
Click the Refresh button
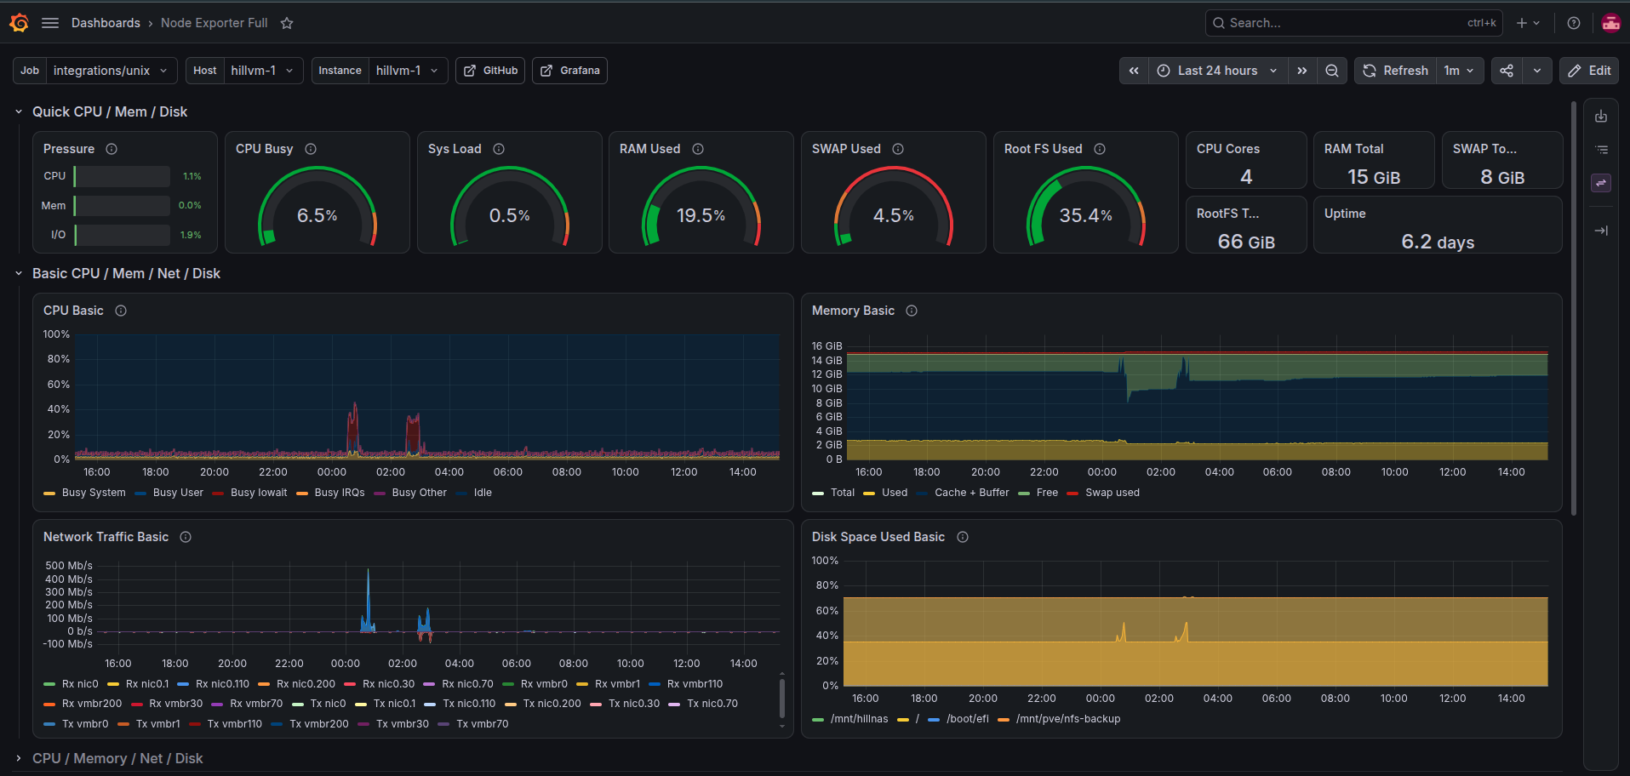point(1396,71)
